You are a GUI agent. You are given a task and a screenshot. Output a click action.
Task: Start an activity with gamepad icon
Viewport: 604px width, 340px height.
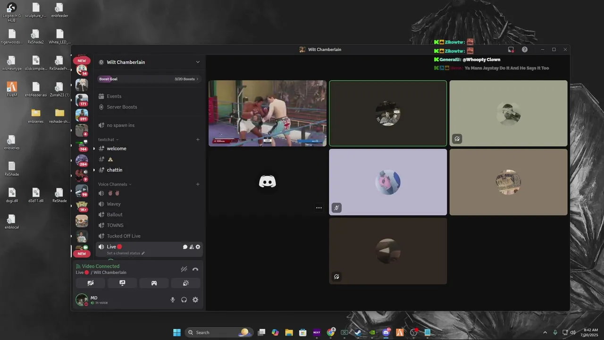154,283
